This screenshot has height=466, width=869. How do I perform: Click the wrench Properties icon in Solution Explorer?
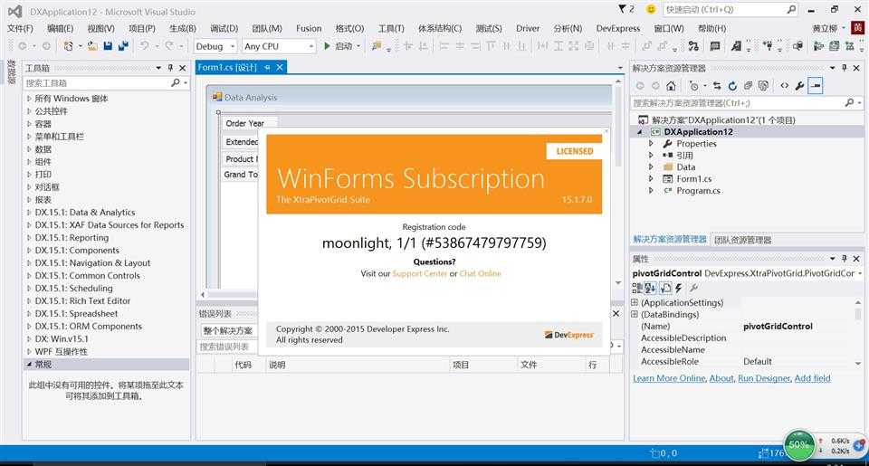point(799,86)
